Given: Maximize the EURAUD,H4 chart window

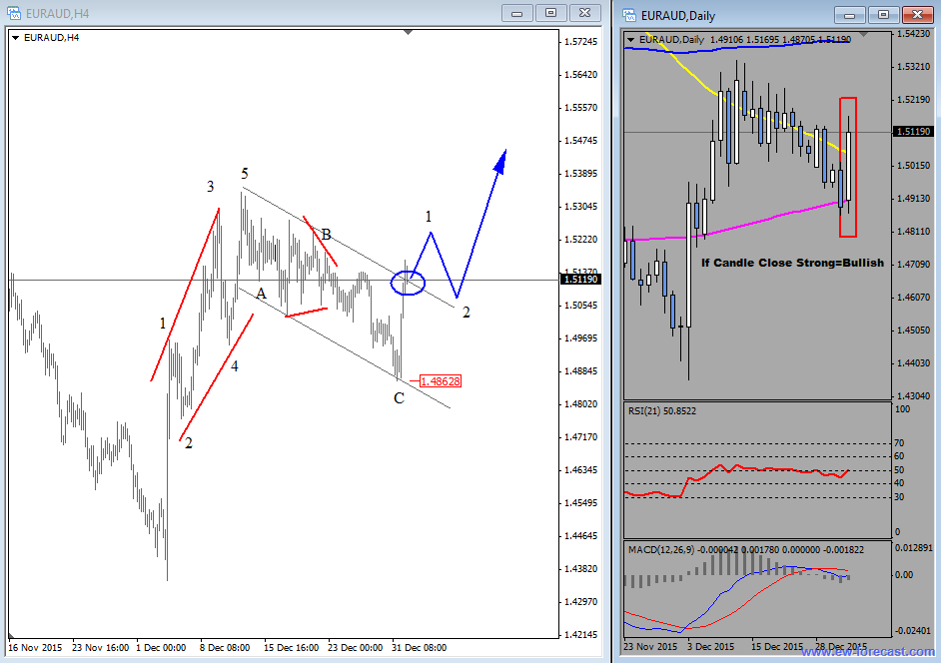Looking at the screenshot, I should point(550,13).
